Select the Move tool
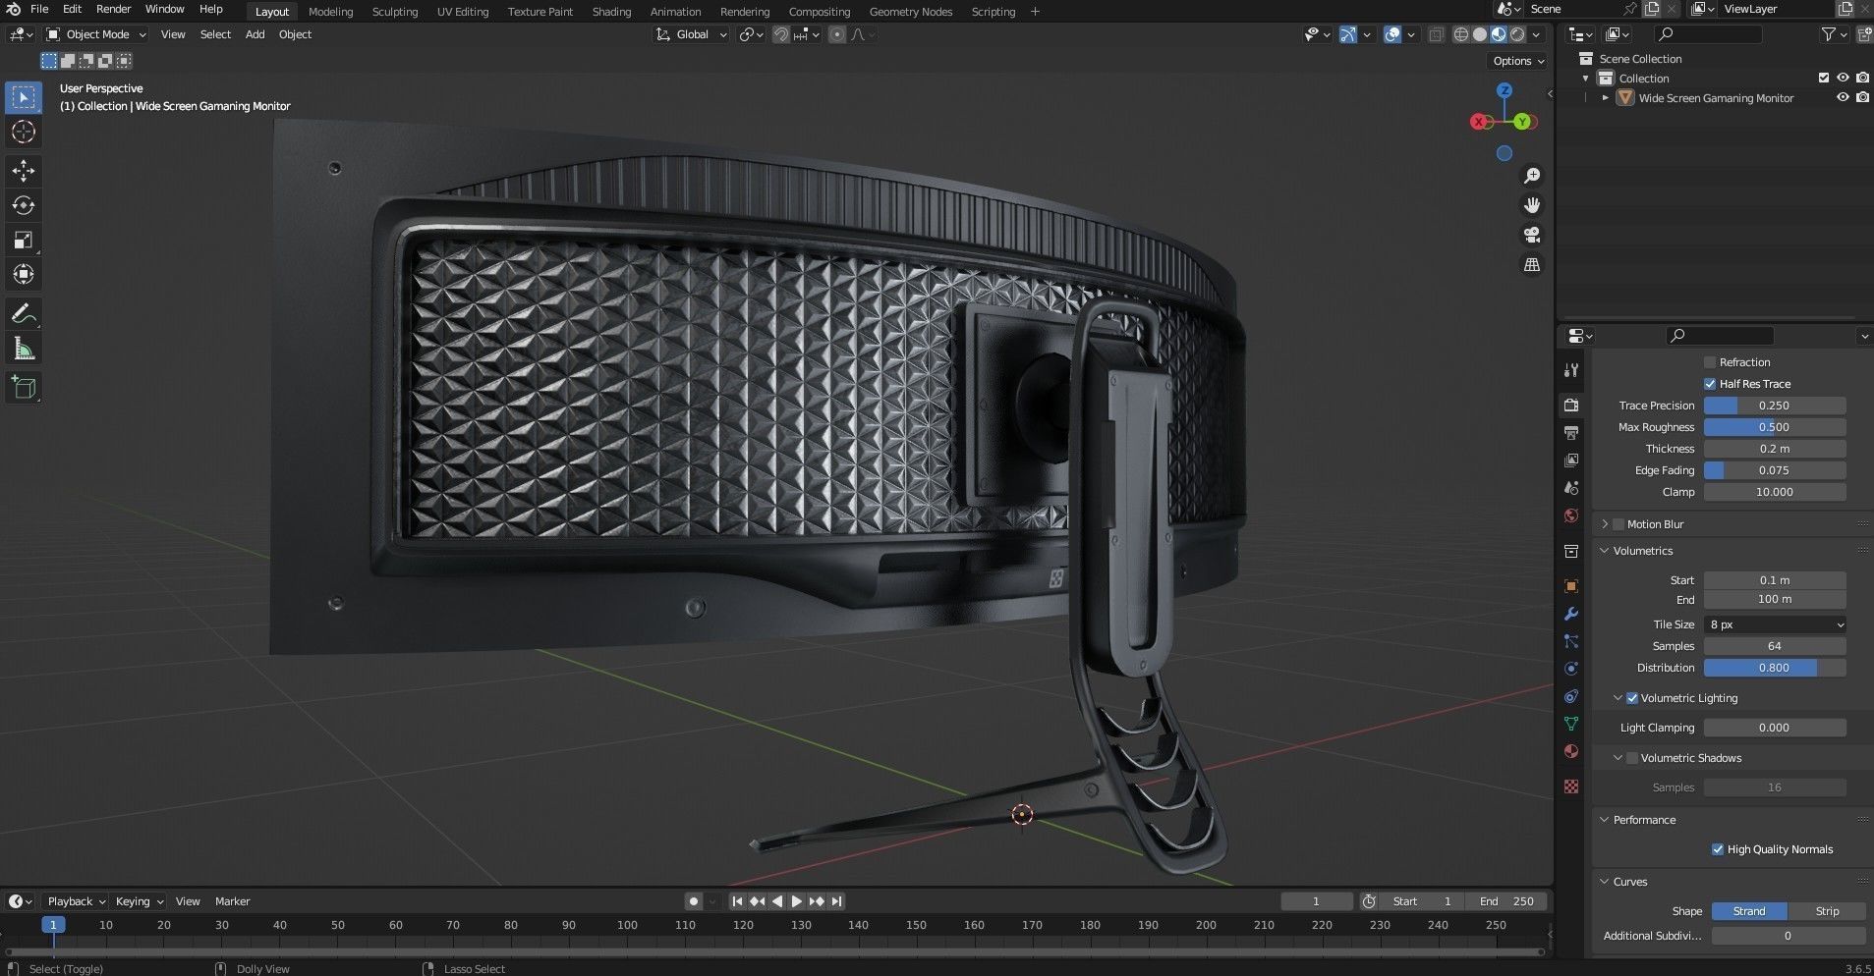 coord(24,171)
